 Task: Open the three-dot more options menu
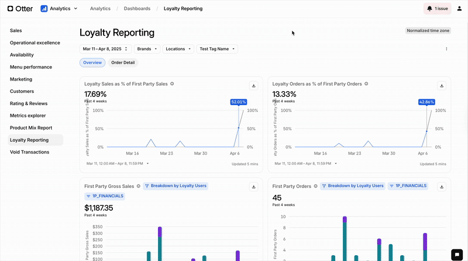point(446,49)
